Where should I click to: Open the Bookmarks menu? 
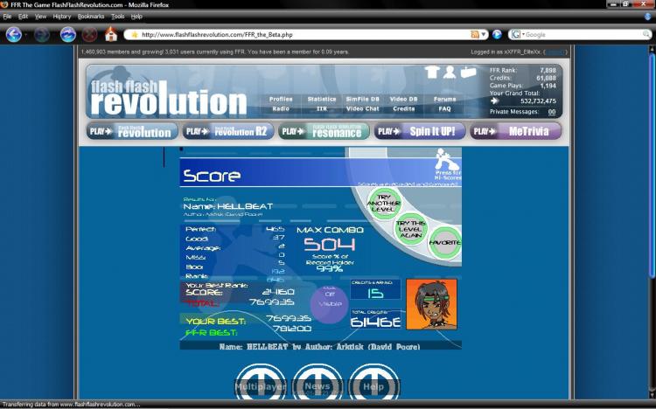[x=89, y=17]
